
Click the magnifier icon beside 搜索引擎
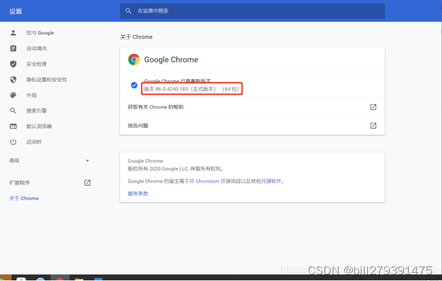pos(13,110)
